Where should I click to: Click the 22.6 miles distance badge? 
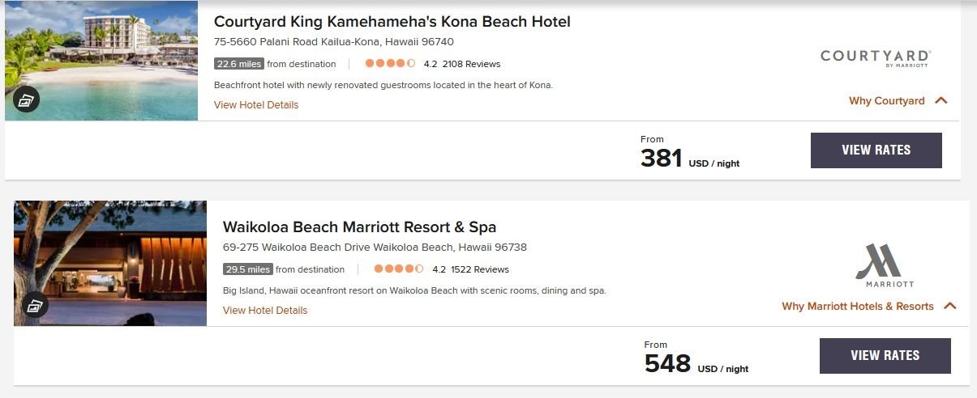tap(238, 64)
